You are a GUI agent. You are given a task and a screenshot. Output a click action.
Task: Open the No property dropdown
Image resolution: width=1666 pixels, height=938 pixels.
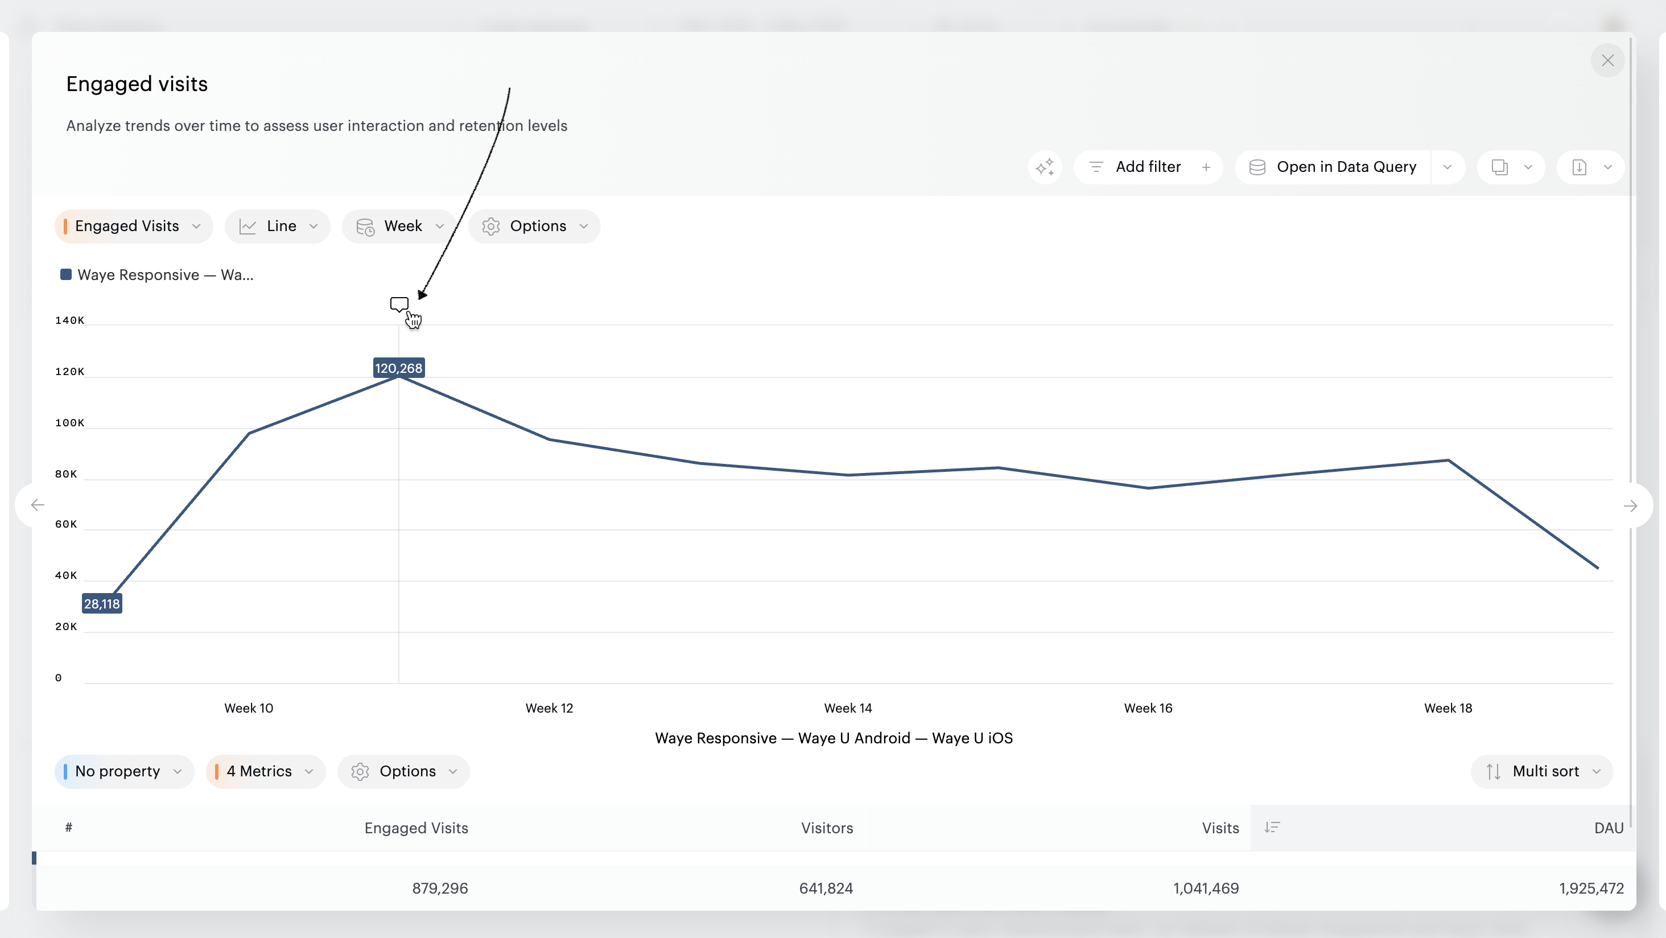(x=124, y=771)
